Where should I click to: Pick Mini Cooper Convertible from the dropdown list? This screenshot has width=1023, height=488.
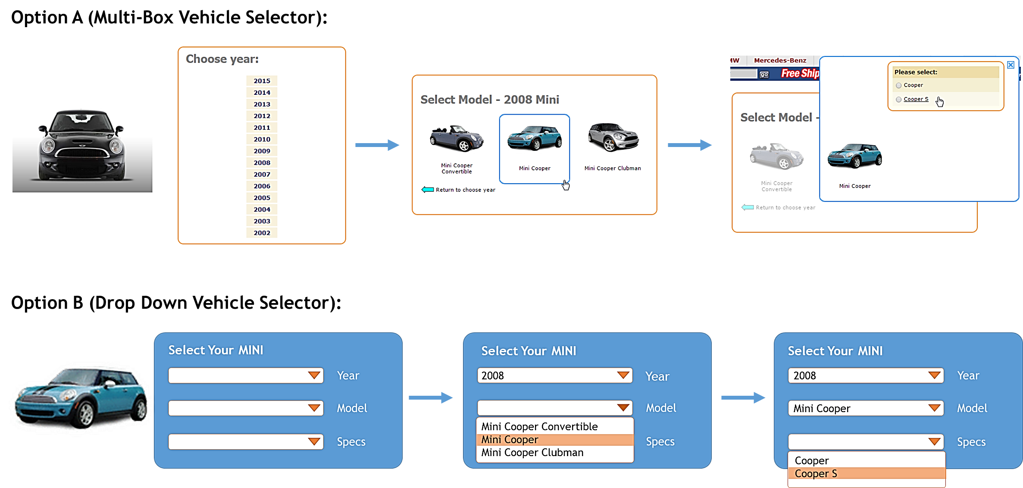tap(555, 426)
